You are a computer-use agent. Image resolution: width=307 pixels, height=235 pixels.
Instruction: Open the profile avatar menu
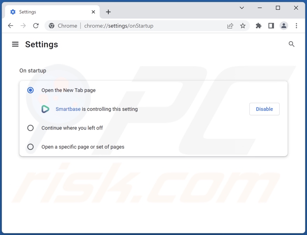click(x=284, y=26)
